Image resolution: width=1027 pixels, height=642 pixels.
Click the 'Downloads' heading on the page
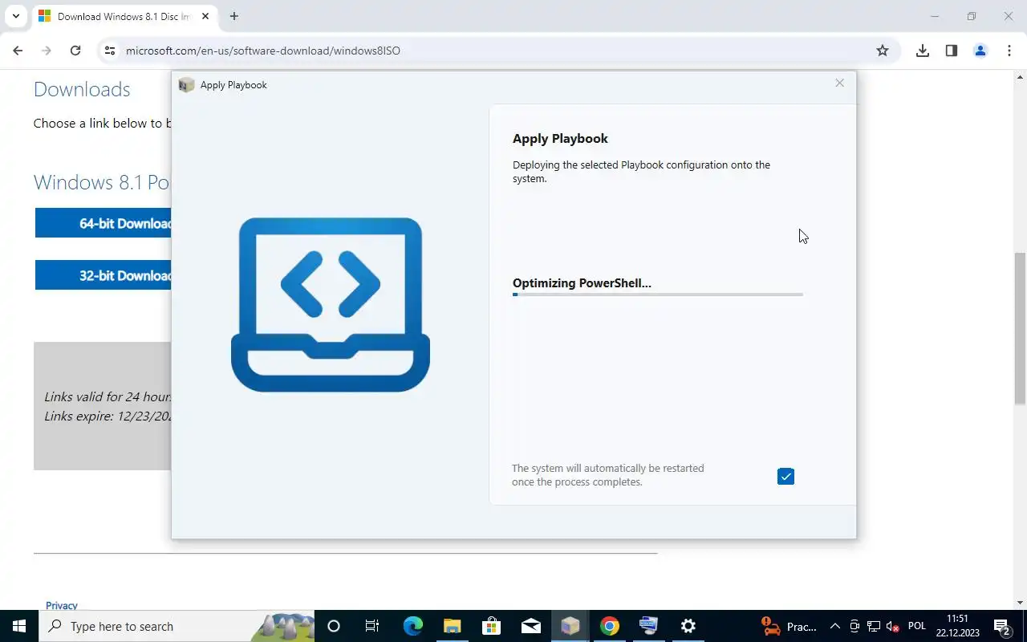(82, 89)
